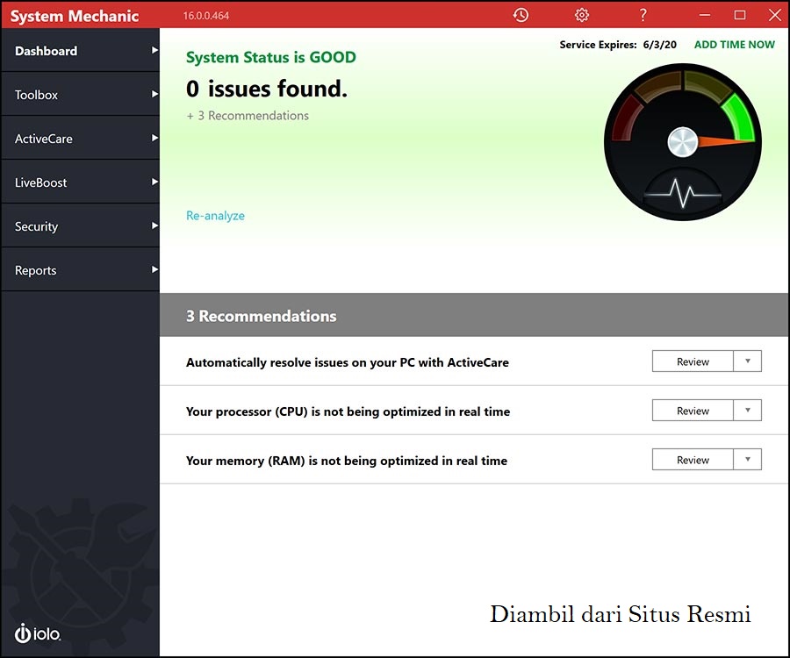Expand the Dashboard sidebar arrow
The height and width of the screenshot is (658, 790).
click(x=154, y=51)
